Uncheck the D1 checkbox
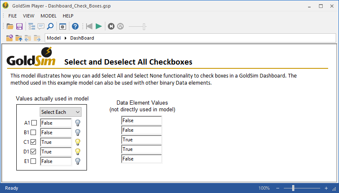This screenshot has width=339, height=193. (x=33, y=151)
